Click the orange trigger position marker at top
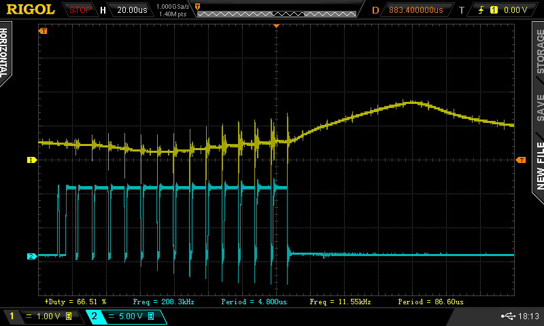Image resolution: width=544 pixels, height=326 pixels. pos(276,25)
